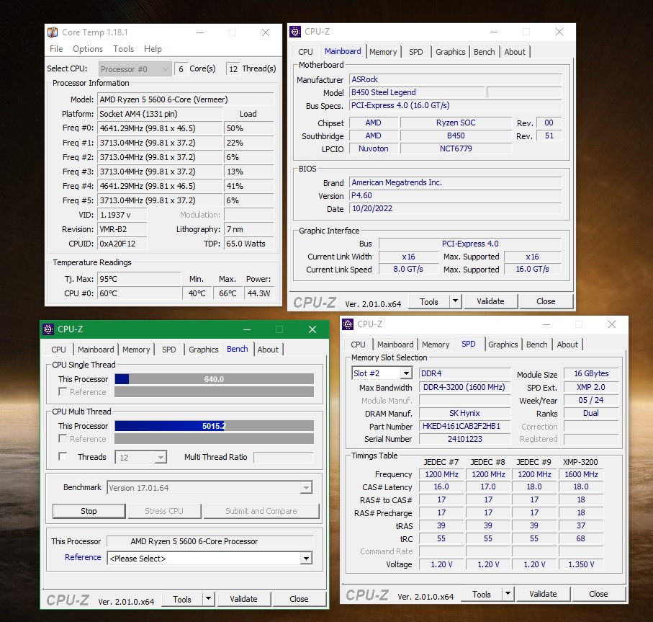Close the CPU-Z SPD window via X
653x622 pixels.
point(612,324)
